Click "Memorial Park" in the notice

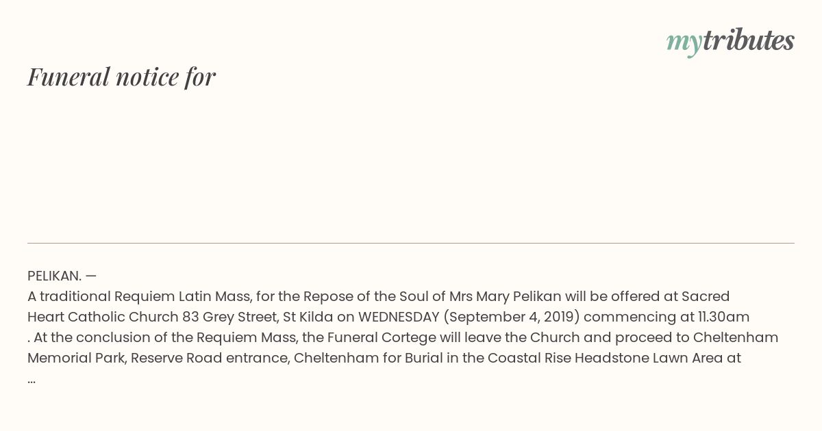tap(75, 358)
